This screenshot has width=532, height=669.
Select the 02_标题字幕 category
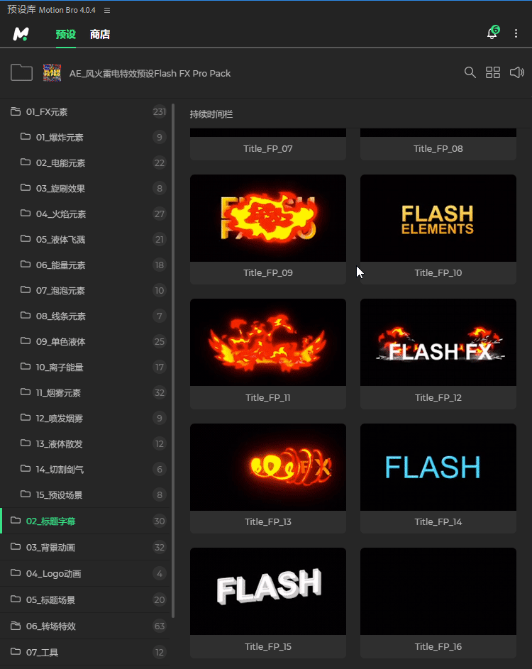point(85,521)
